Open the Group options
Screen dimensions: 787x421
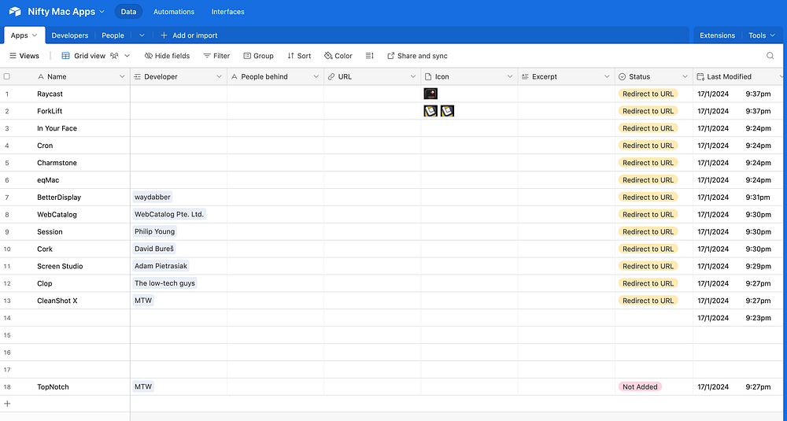pos(258,56)
